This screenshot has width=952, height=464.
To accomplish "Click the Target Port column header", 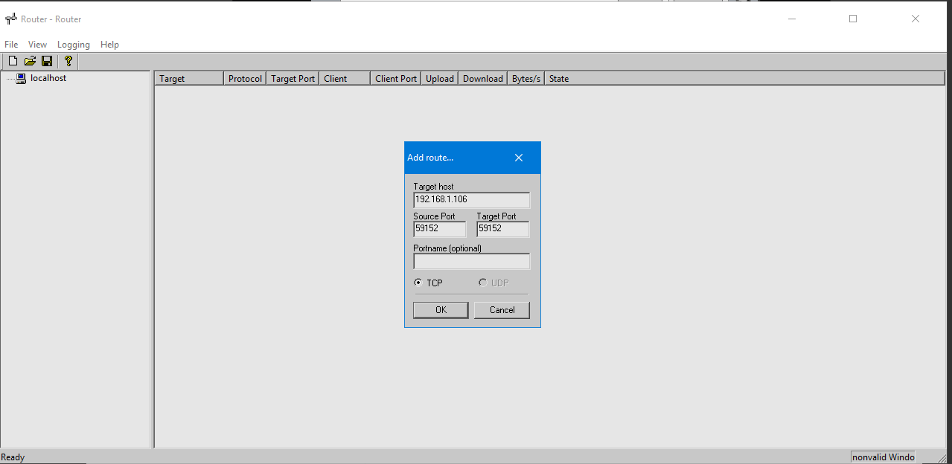I will (293, 78).
